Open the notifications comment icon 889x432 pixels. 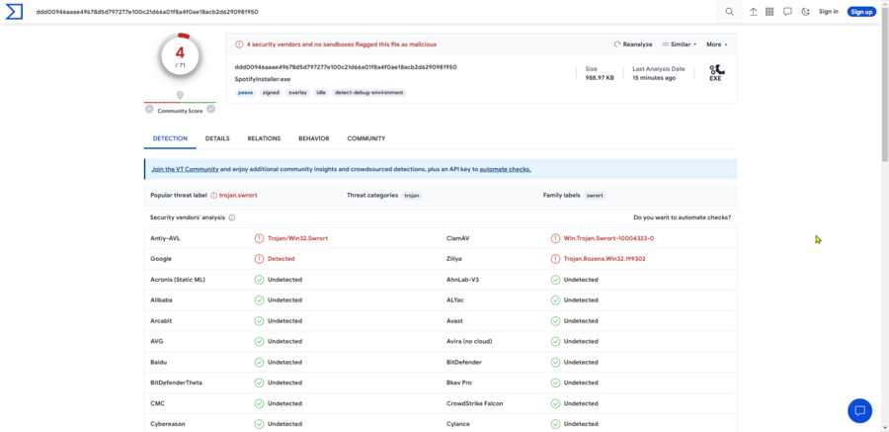click(x=787, y=11)
